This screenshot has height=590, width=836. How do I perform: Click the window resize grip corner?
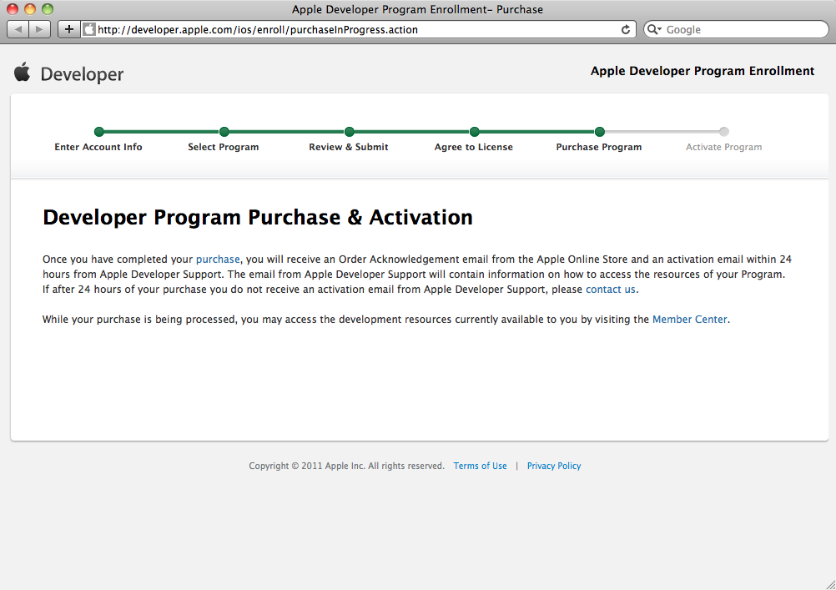coord(830,585)
